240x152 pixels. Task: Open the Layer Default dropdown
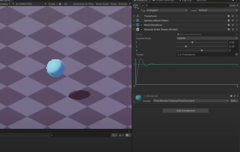[218, 10]
